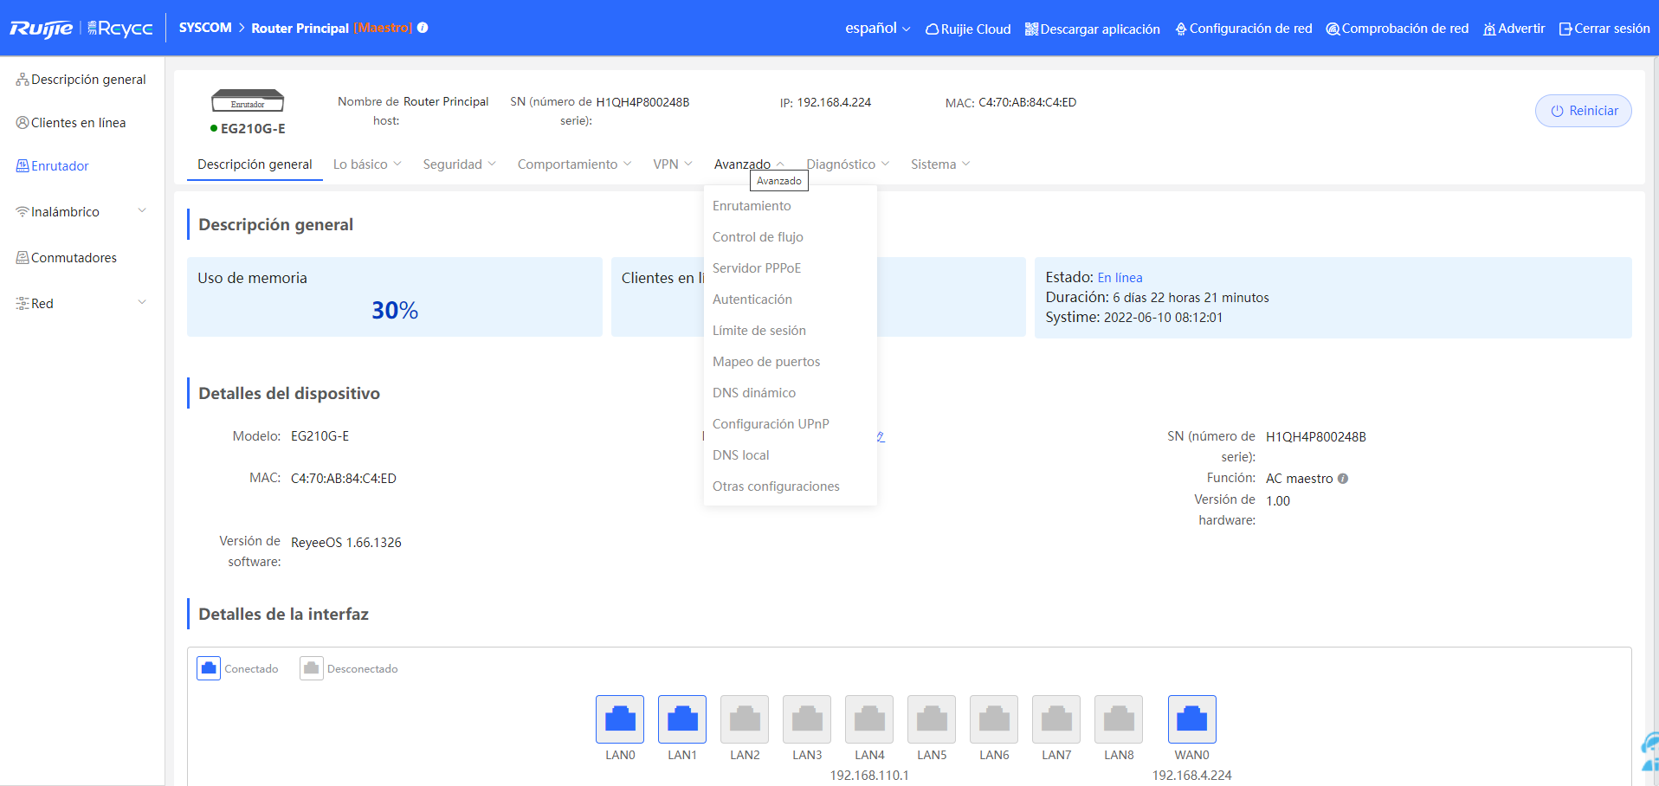1659x786 pixels.
Task: Click the Descargar aplicación QR icon
Action: (1031, 29)
